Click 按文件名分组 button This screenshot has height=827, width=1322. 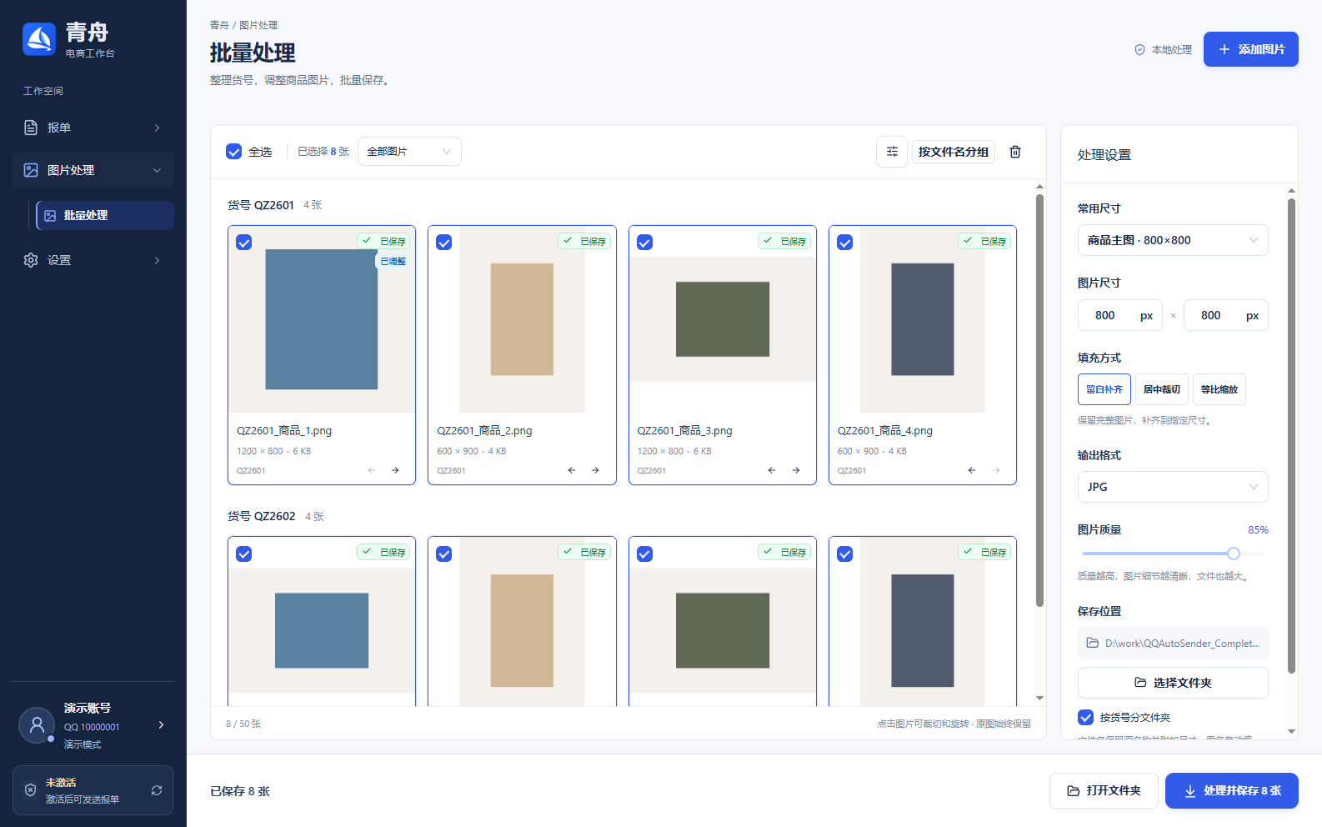[x=954, y=152]
